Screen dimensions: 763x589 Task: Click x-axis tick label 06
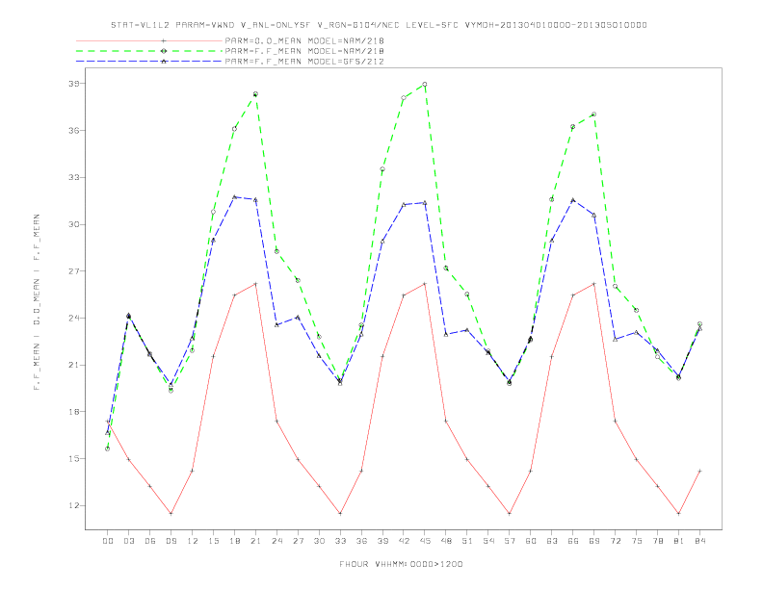click(x=150, y=541)
